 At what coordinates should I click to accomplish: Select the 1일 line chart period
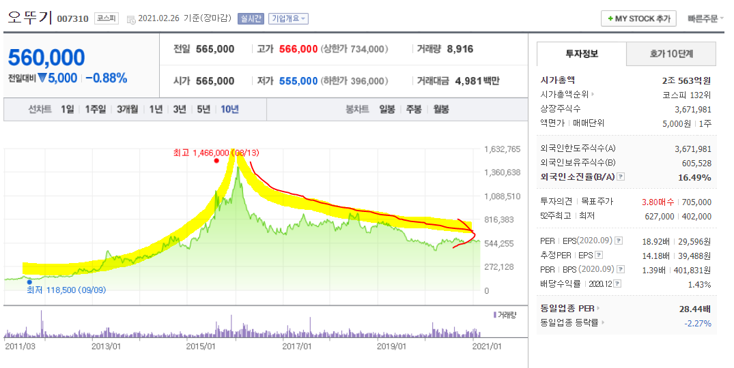(x=68, y=109)
